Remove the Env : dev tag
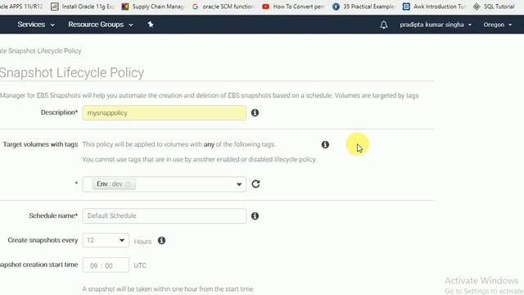The height and width of the screenshot is (295, 524). pos(128,184)
